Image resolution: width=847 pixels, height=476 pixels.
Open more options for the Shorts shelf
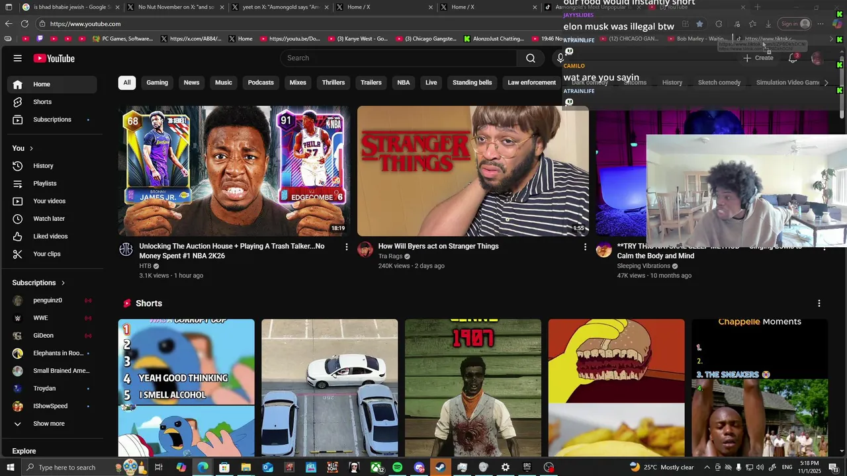point(819,303)
